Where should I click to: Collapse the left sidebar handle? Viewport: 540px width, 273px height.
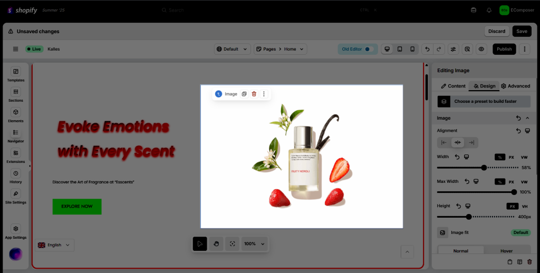click(x=30, y=166)
